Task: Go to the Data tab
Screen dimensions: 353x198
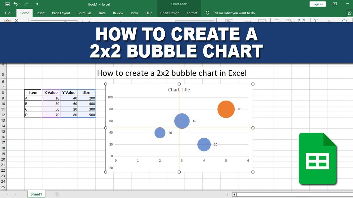Action: tap(102, 13)
